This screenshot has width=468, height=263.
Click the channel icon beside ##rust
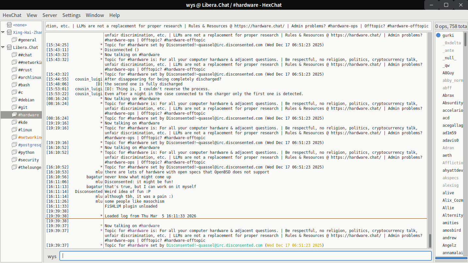14,70
